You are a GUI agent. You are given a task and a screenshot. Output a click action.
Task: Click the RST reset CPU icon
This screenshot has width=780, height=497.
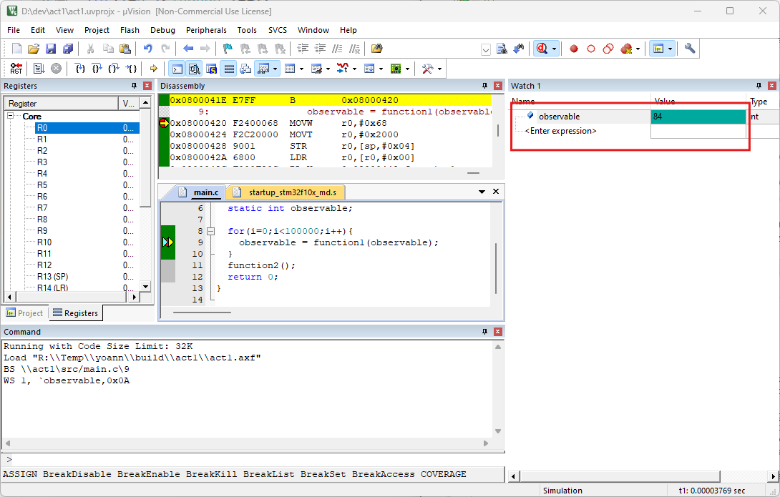(x=16, y=69)
